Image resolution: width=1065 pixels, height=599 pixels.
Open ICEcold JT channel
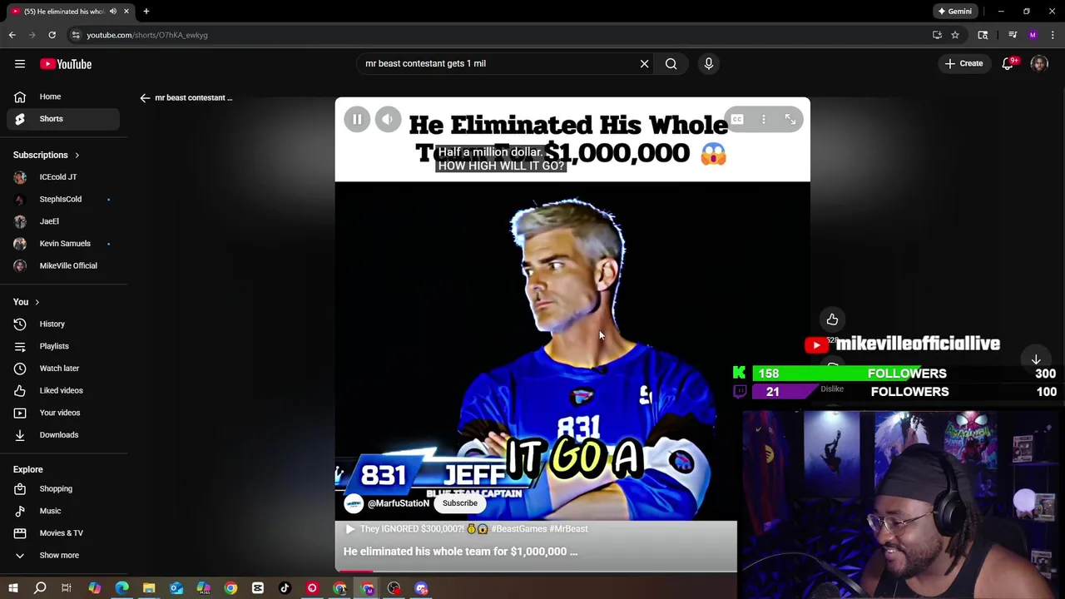click(62, 176)
